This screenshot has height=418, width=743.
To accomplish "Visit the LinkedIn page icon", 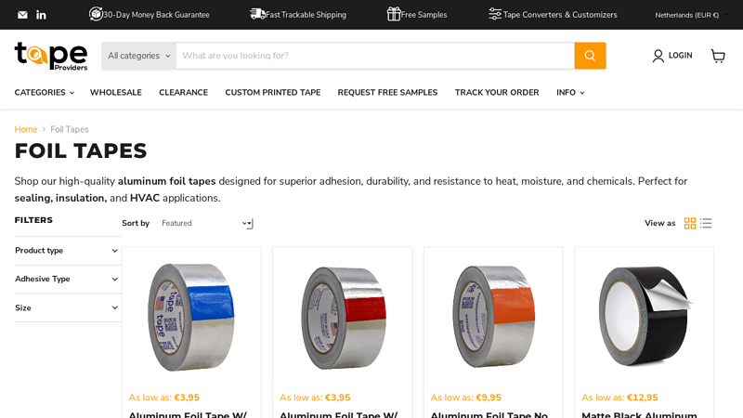I will pyautogui.click(x=41, y=15).
